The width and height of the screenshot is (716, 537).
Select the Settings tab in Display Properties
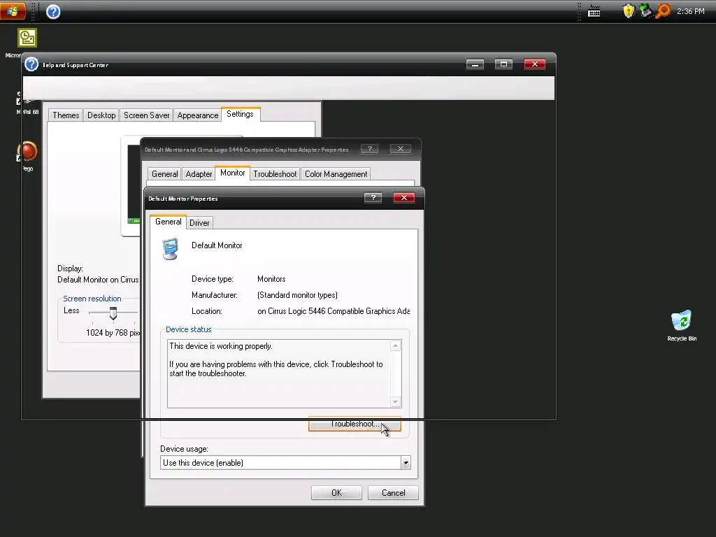click(x=241, y=114)
